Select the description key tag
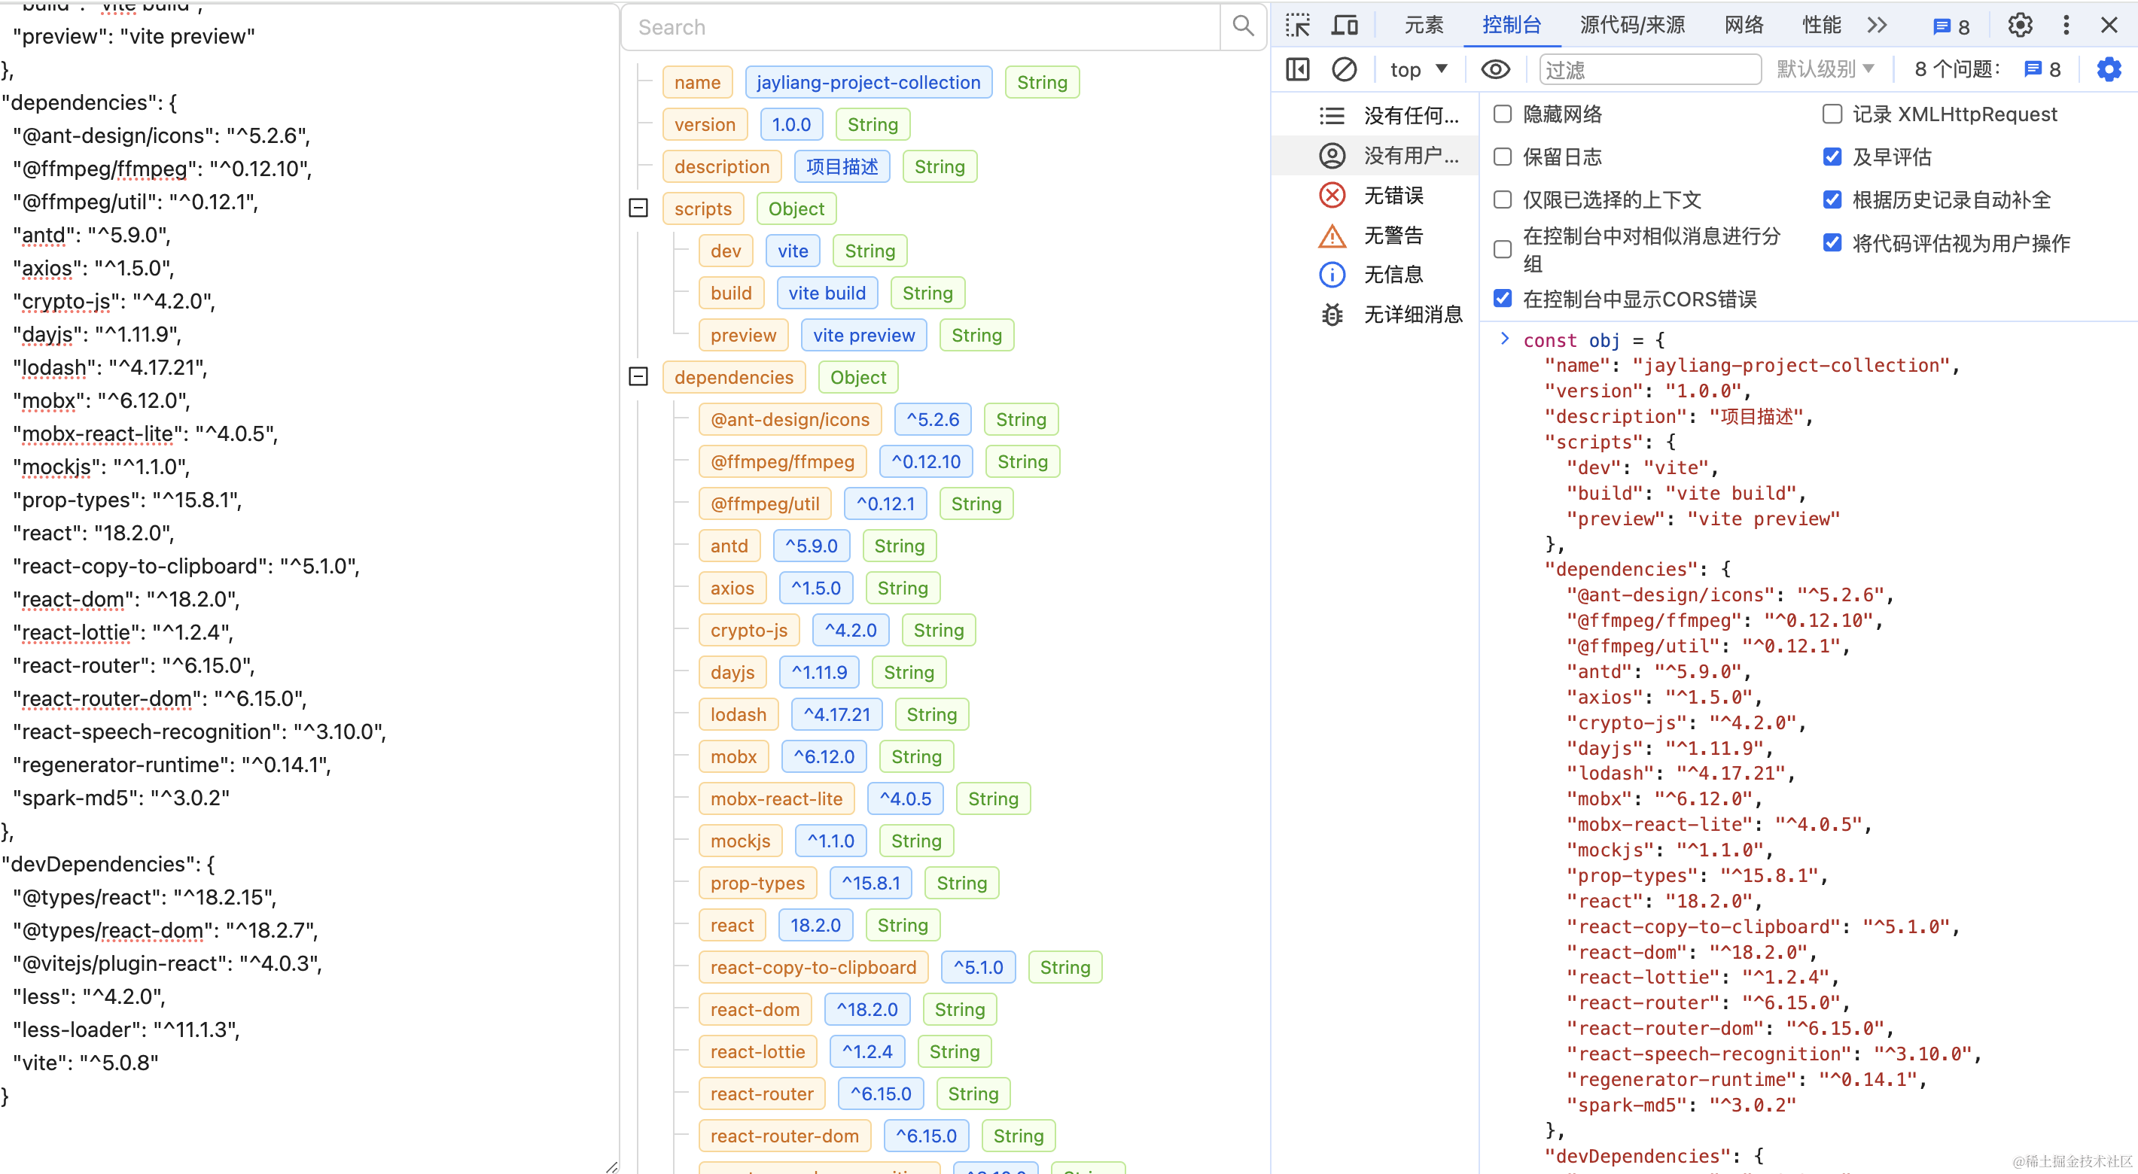 (721, 167)
